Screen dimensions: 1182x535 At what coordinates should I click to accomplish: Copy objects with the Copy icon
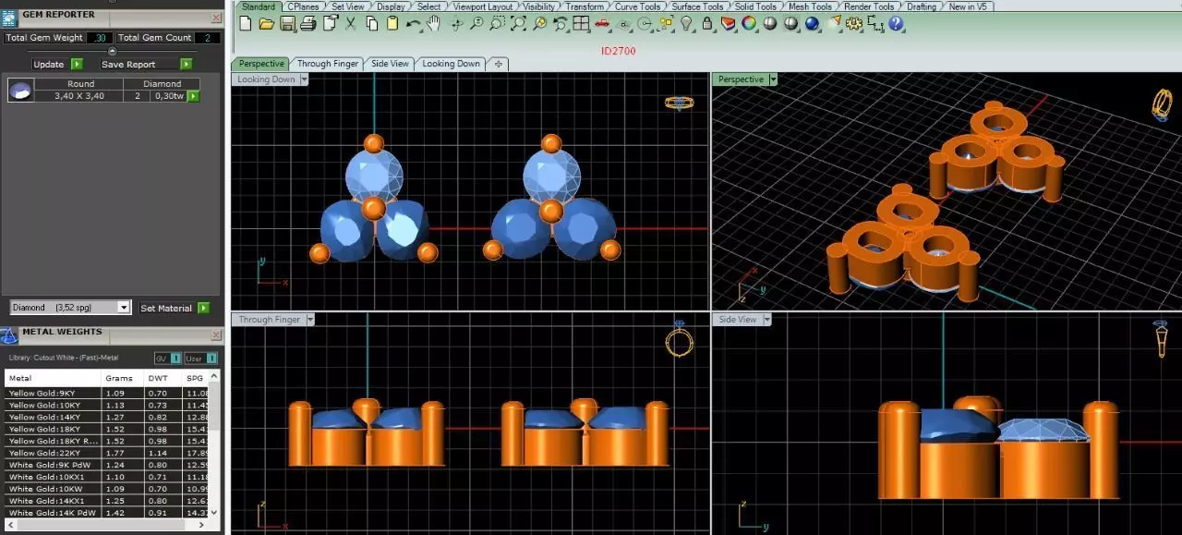point(372,23)
